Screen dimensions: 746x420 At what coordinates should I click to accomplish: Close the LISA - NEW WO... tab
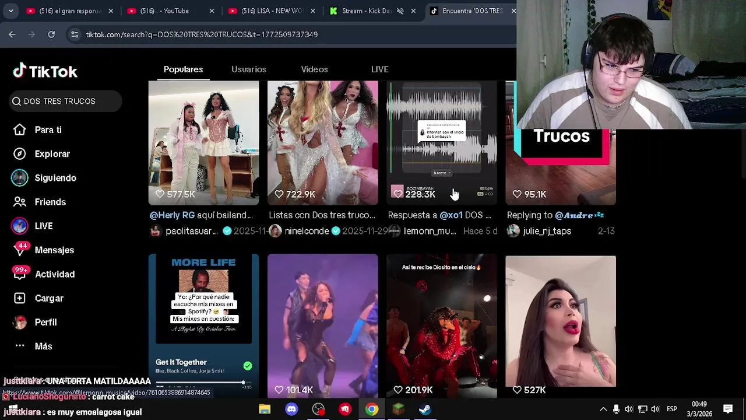(312, 10)
